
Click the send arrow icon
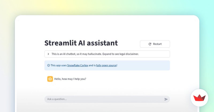166,99
